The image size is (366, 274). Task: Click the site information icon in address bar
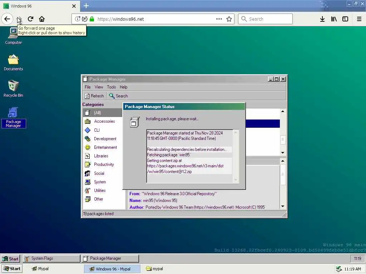(x=78, y=19)
